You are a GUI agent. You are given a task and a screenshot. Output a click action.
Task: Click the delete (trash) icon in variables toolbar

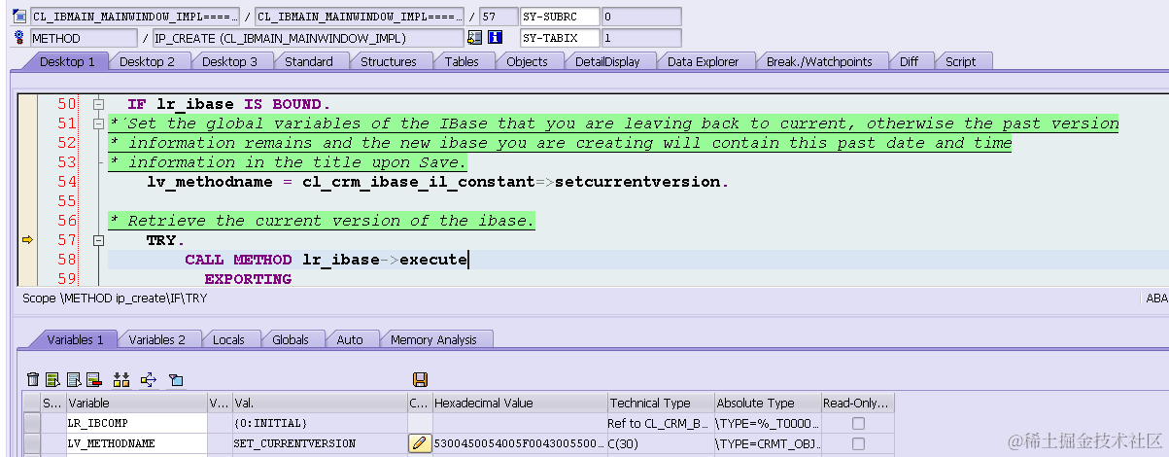(33, 379)
